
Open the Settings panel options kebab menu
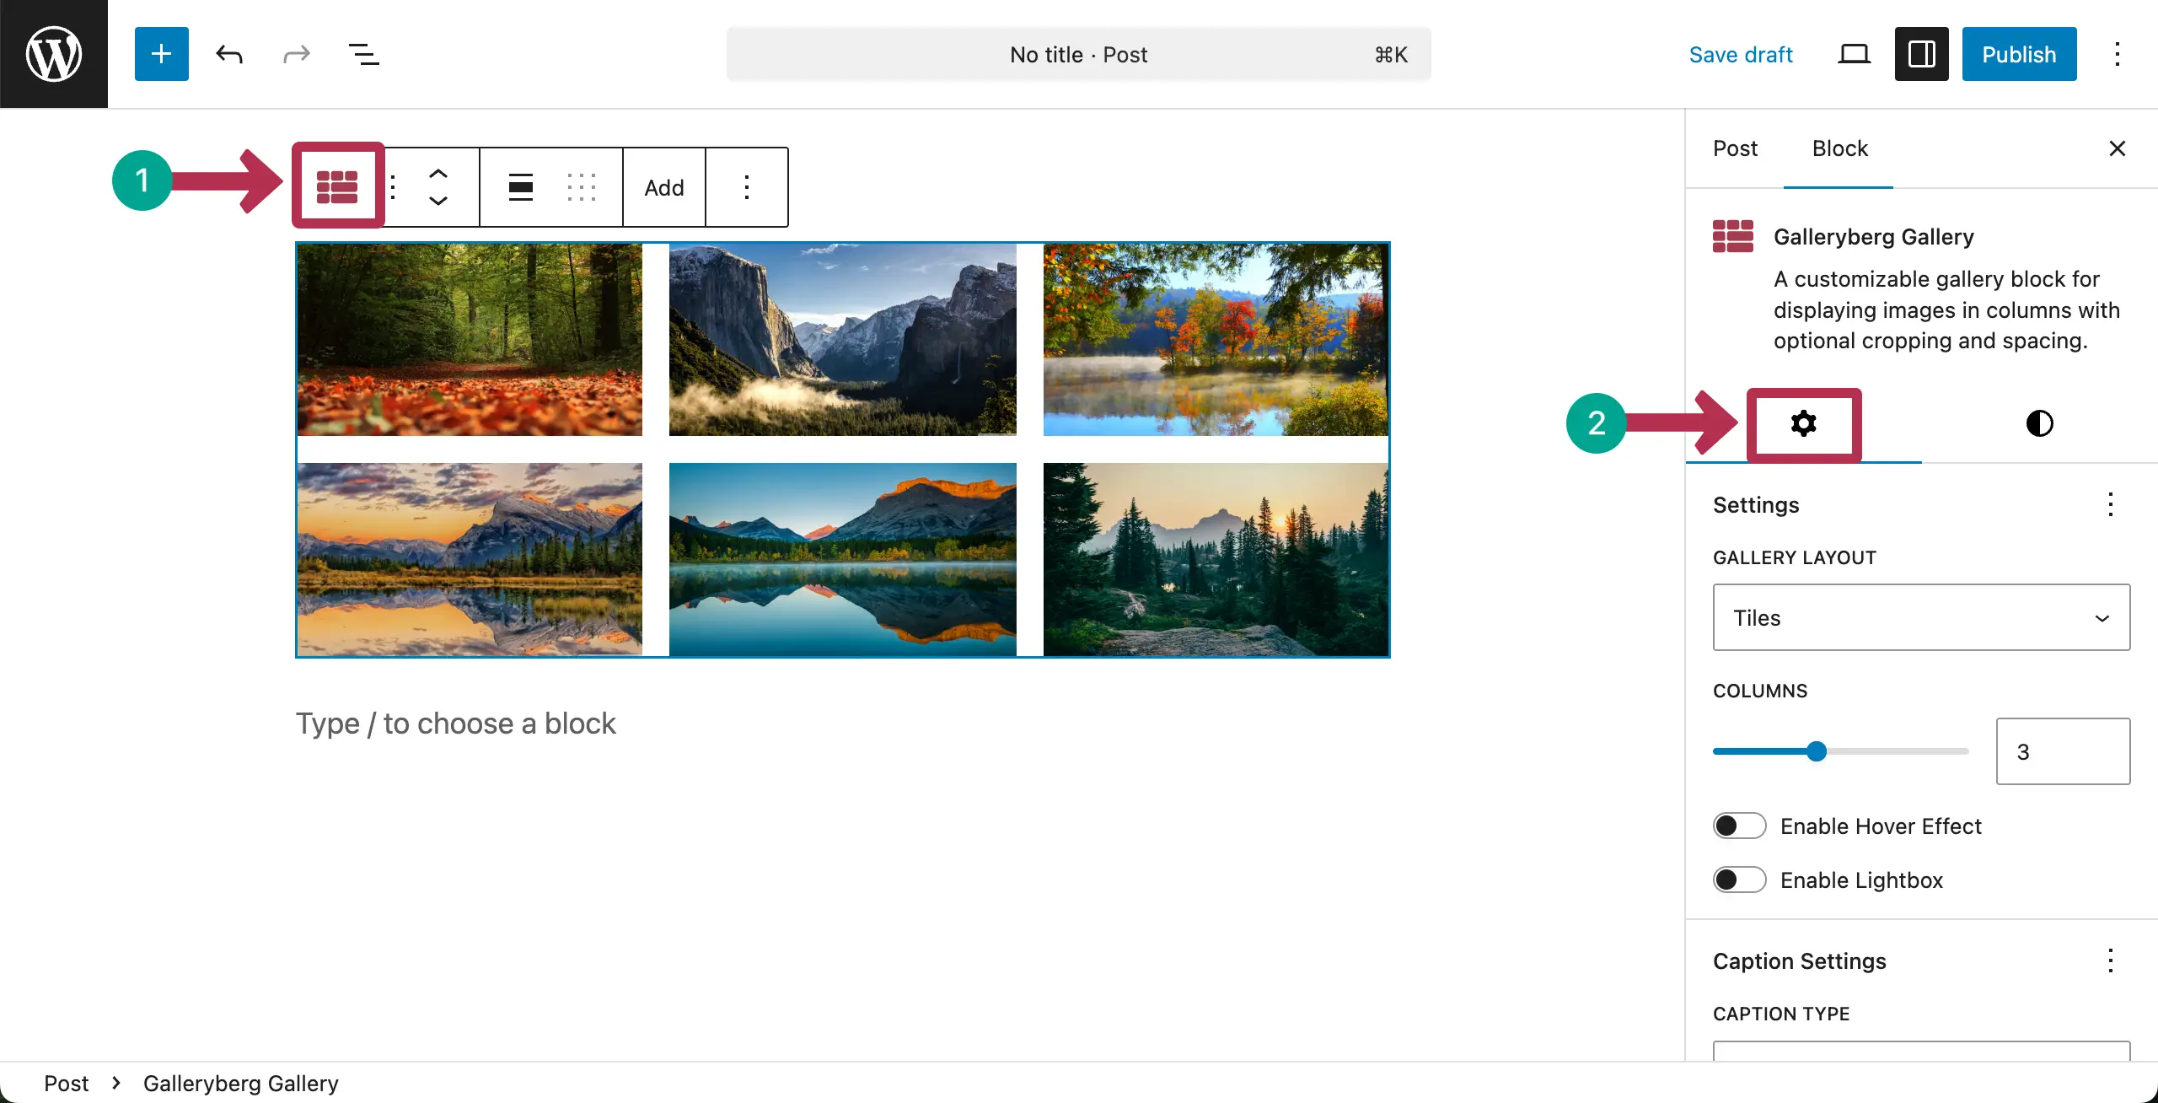click(2112, 504)
